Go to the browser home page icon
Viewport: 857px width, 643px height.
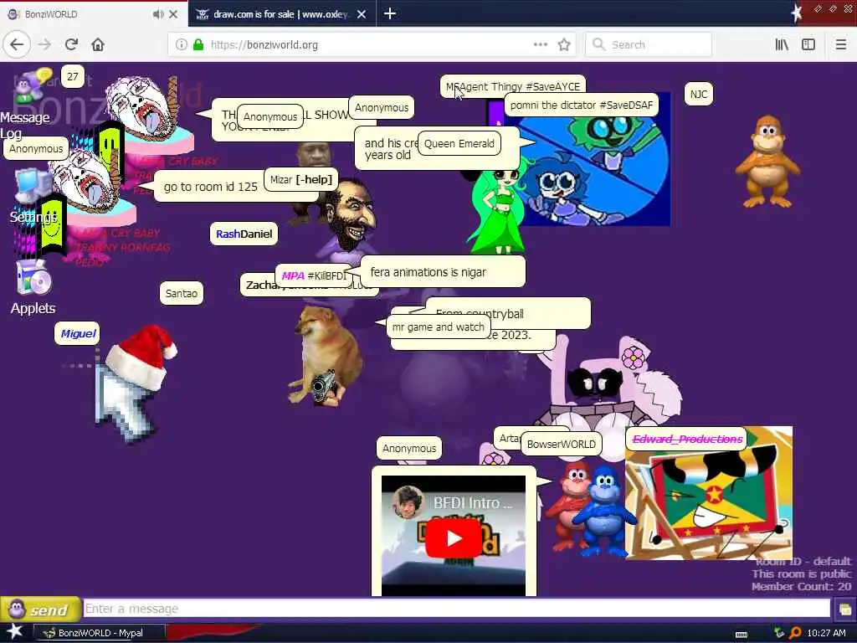point(98,44)
